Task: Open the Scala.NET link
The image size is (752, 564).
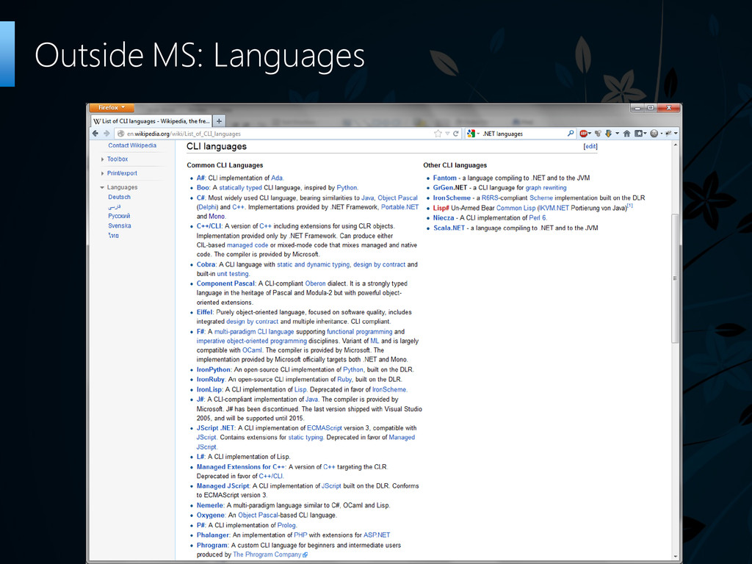Action: pos(449,228)
